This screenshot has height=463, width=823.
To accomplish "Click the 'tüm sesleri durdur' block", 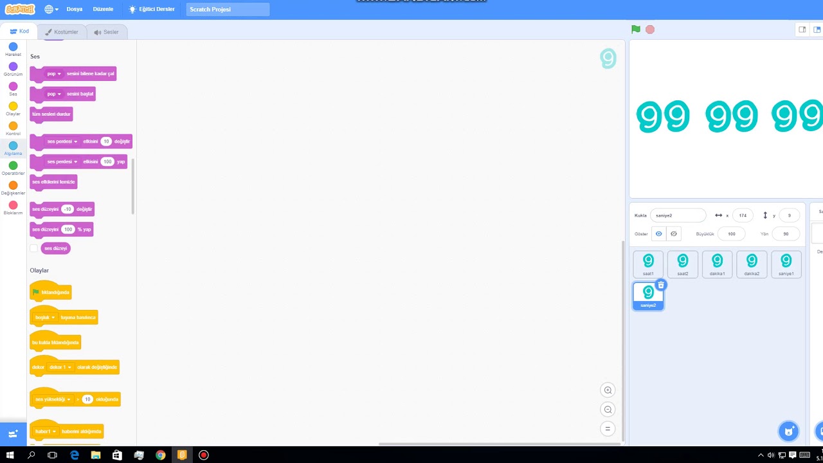I will (51, 114).
